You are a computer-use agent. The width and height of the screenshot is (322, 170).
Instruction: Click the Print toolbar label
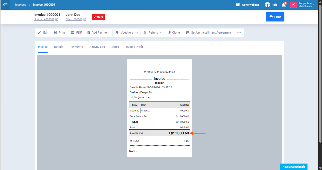(62, 33)
